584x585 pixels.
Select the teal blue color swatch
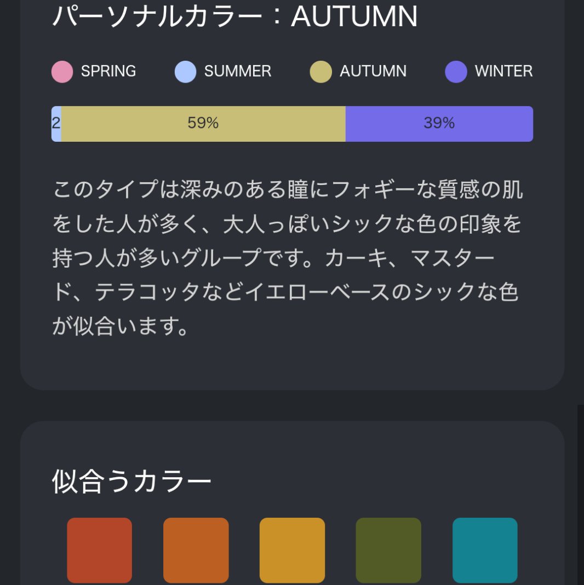(x=485, y=550)
